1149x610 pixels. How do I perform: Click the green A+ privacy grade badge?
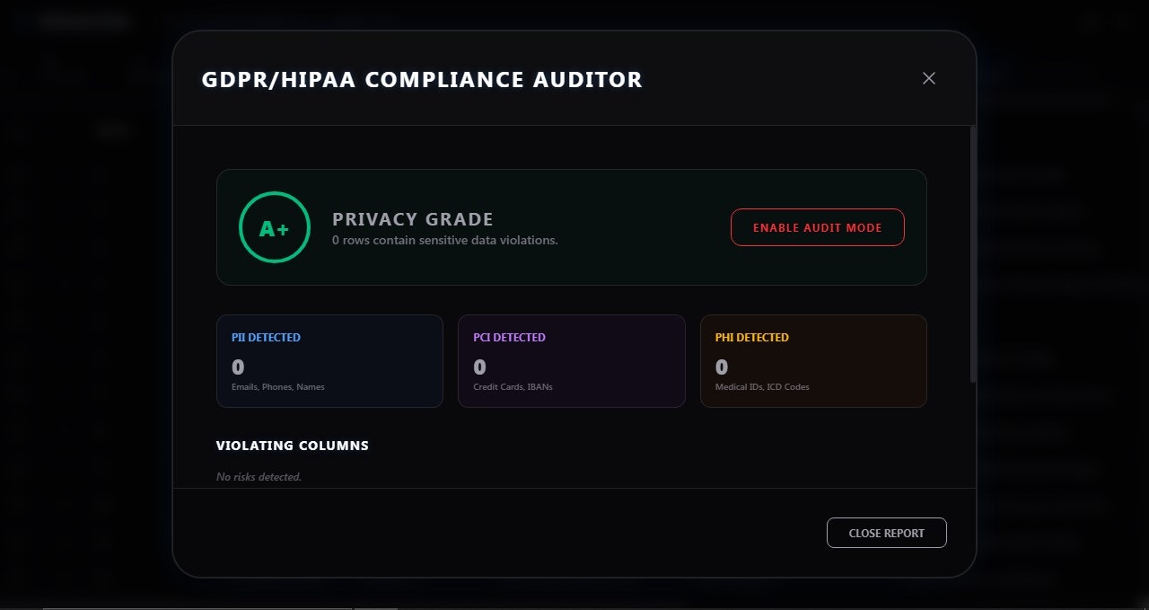(274, 227)
